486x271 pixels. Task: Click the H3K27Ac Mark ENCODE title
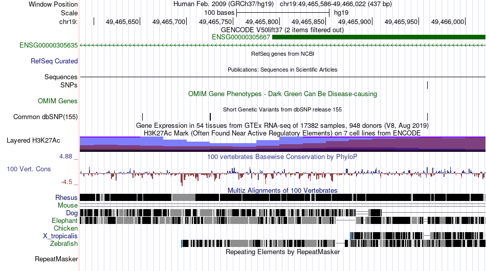coord(282,133)
